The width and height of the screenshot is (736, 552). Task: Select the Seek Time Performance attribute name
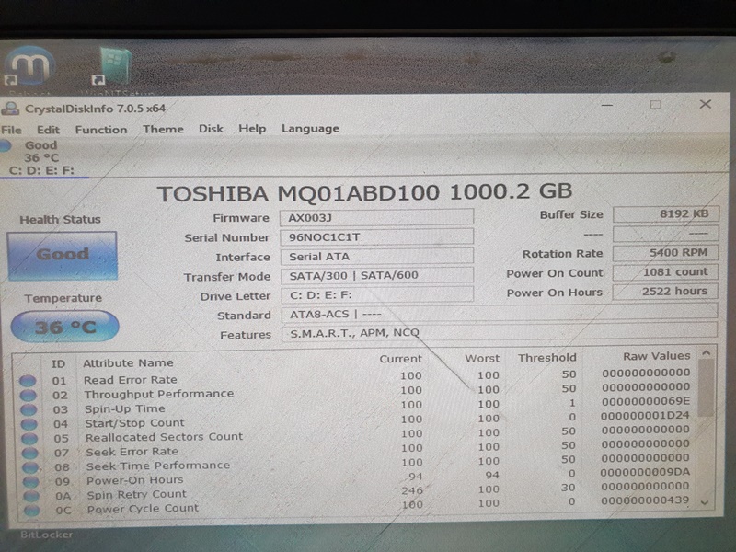pos(158,466)
